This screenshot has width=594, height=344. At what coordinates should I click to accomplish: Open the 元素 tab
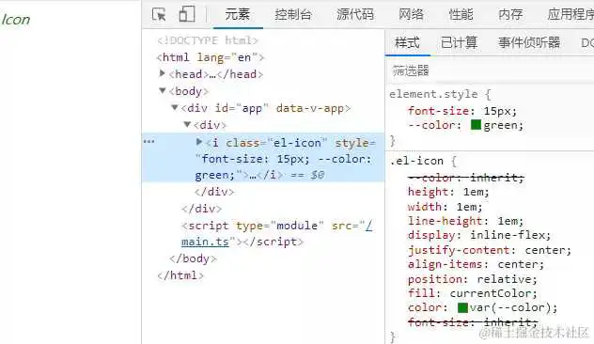(238, 14)
